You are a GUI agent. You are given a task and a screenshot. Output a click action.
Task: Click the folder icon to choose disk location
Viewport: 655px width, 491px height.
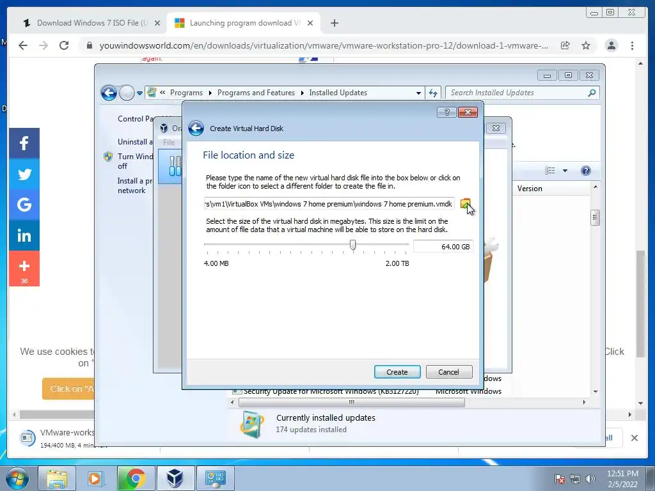coord(465,204)
